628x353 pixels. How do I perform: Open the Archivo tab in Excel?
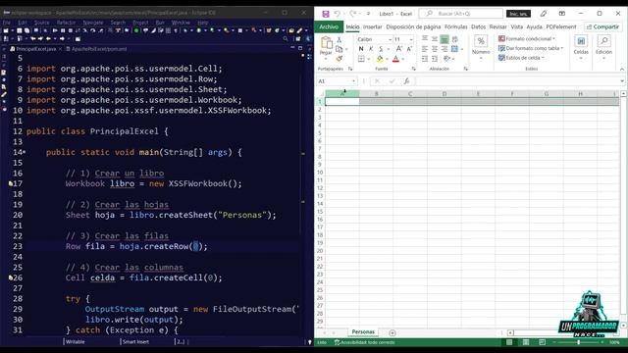[x=329, y=26]
